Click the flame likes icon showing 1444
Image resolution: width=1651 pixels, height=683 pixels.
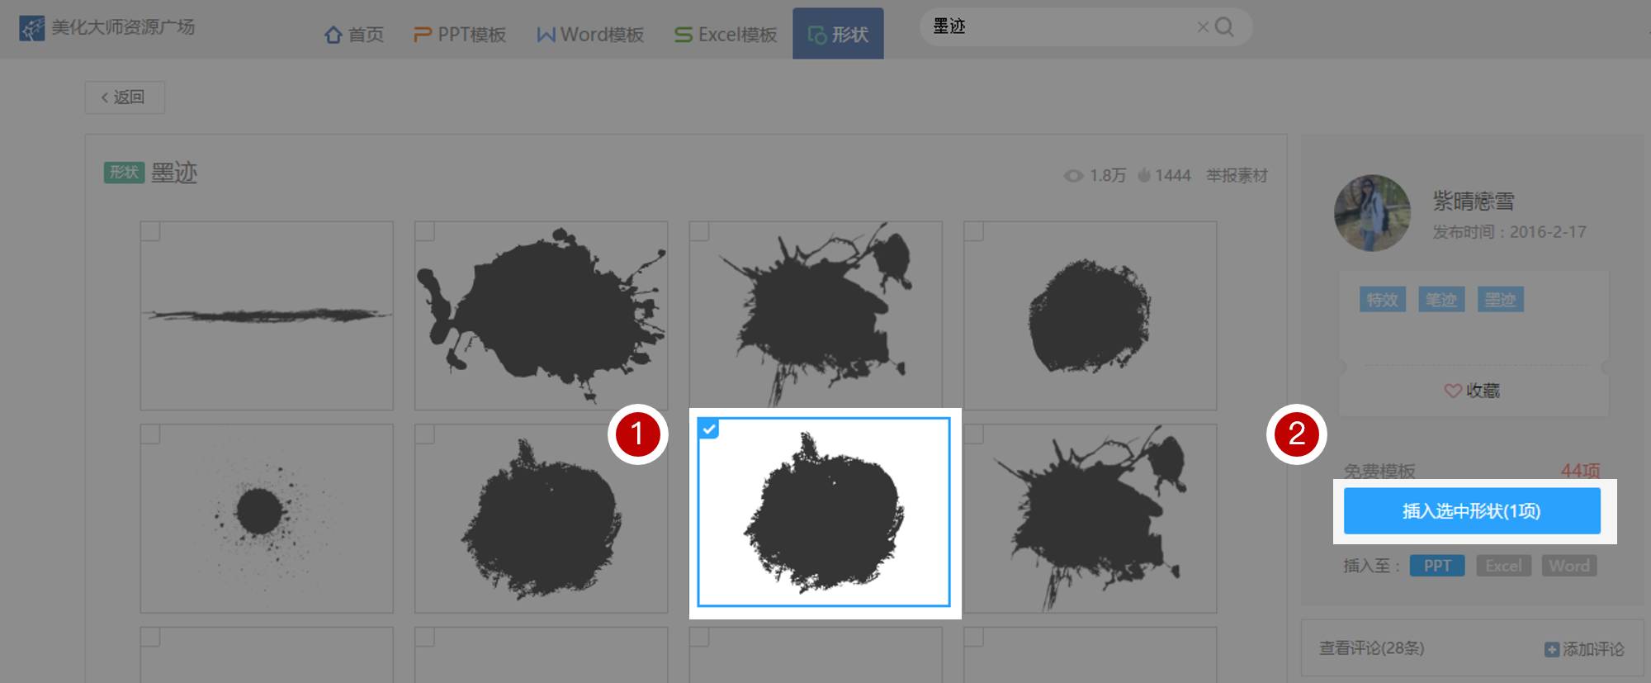click(x=1144, y=175)
